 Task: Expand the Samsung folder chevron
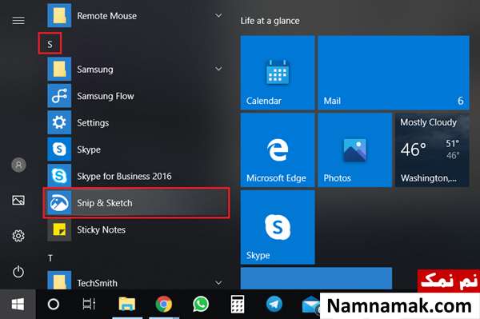218,69
